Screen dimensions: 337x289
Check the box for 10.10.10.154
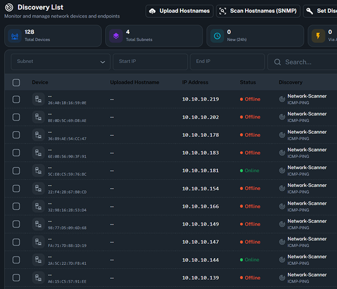pos(16,189)
